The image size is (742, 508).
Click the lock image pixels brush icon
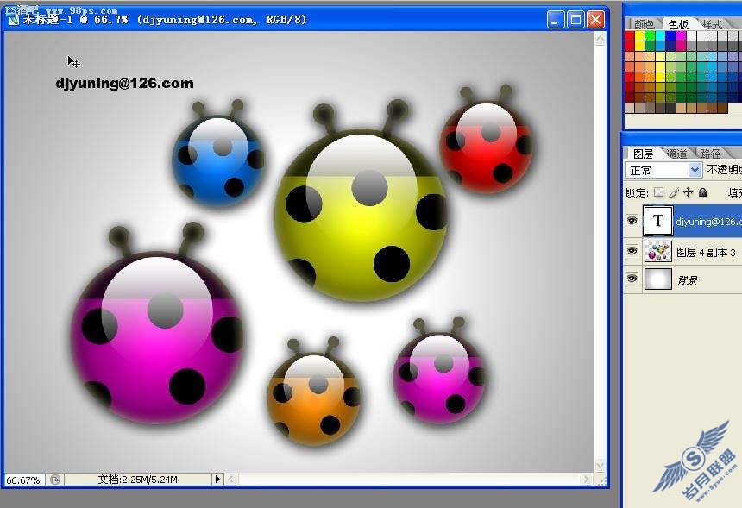coord(674,192)
